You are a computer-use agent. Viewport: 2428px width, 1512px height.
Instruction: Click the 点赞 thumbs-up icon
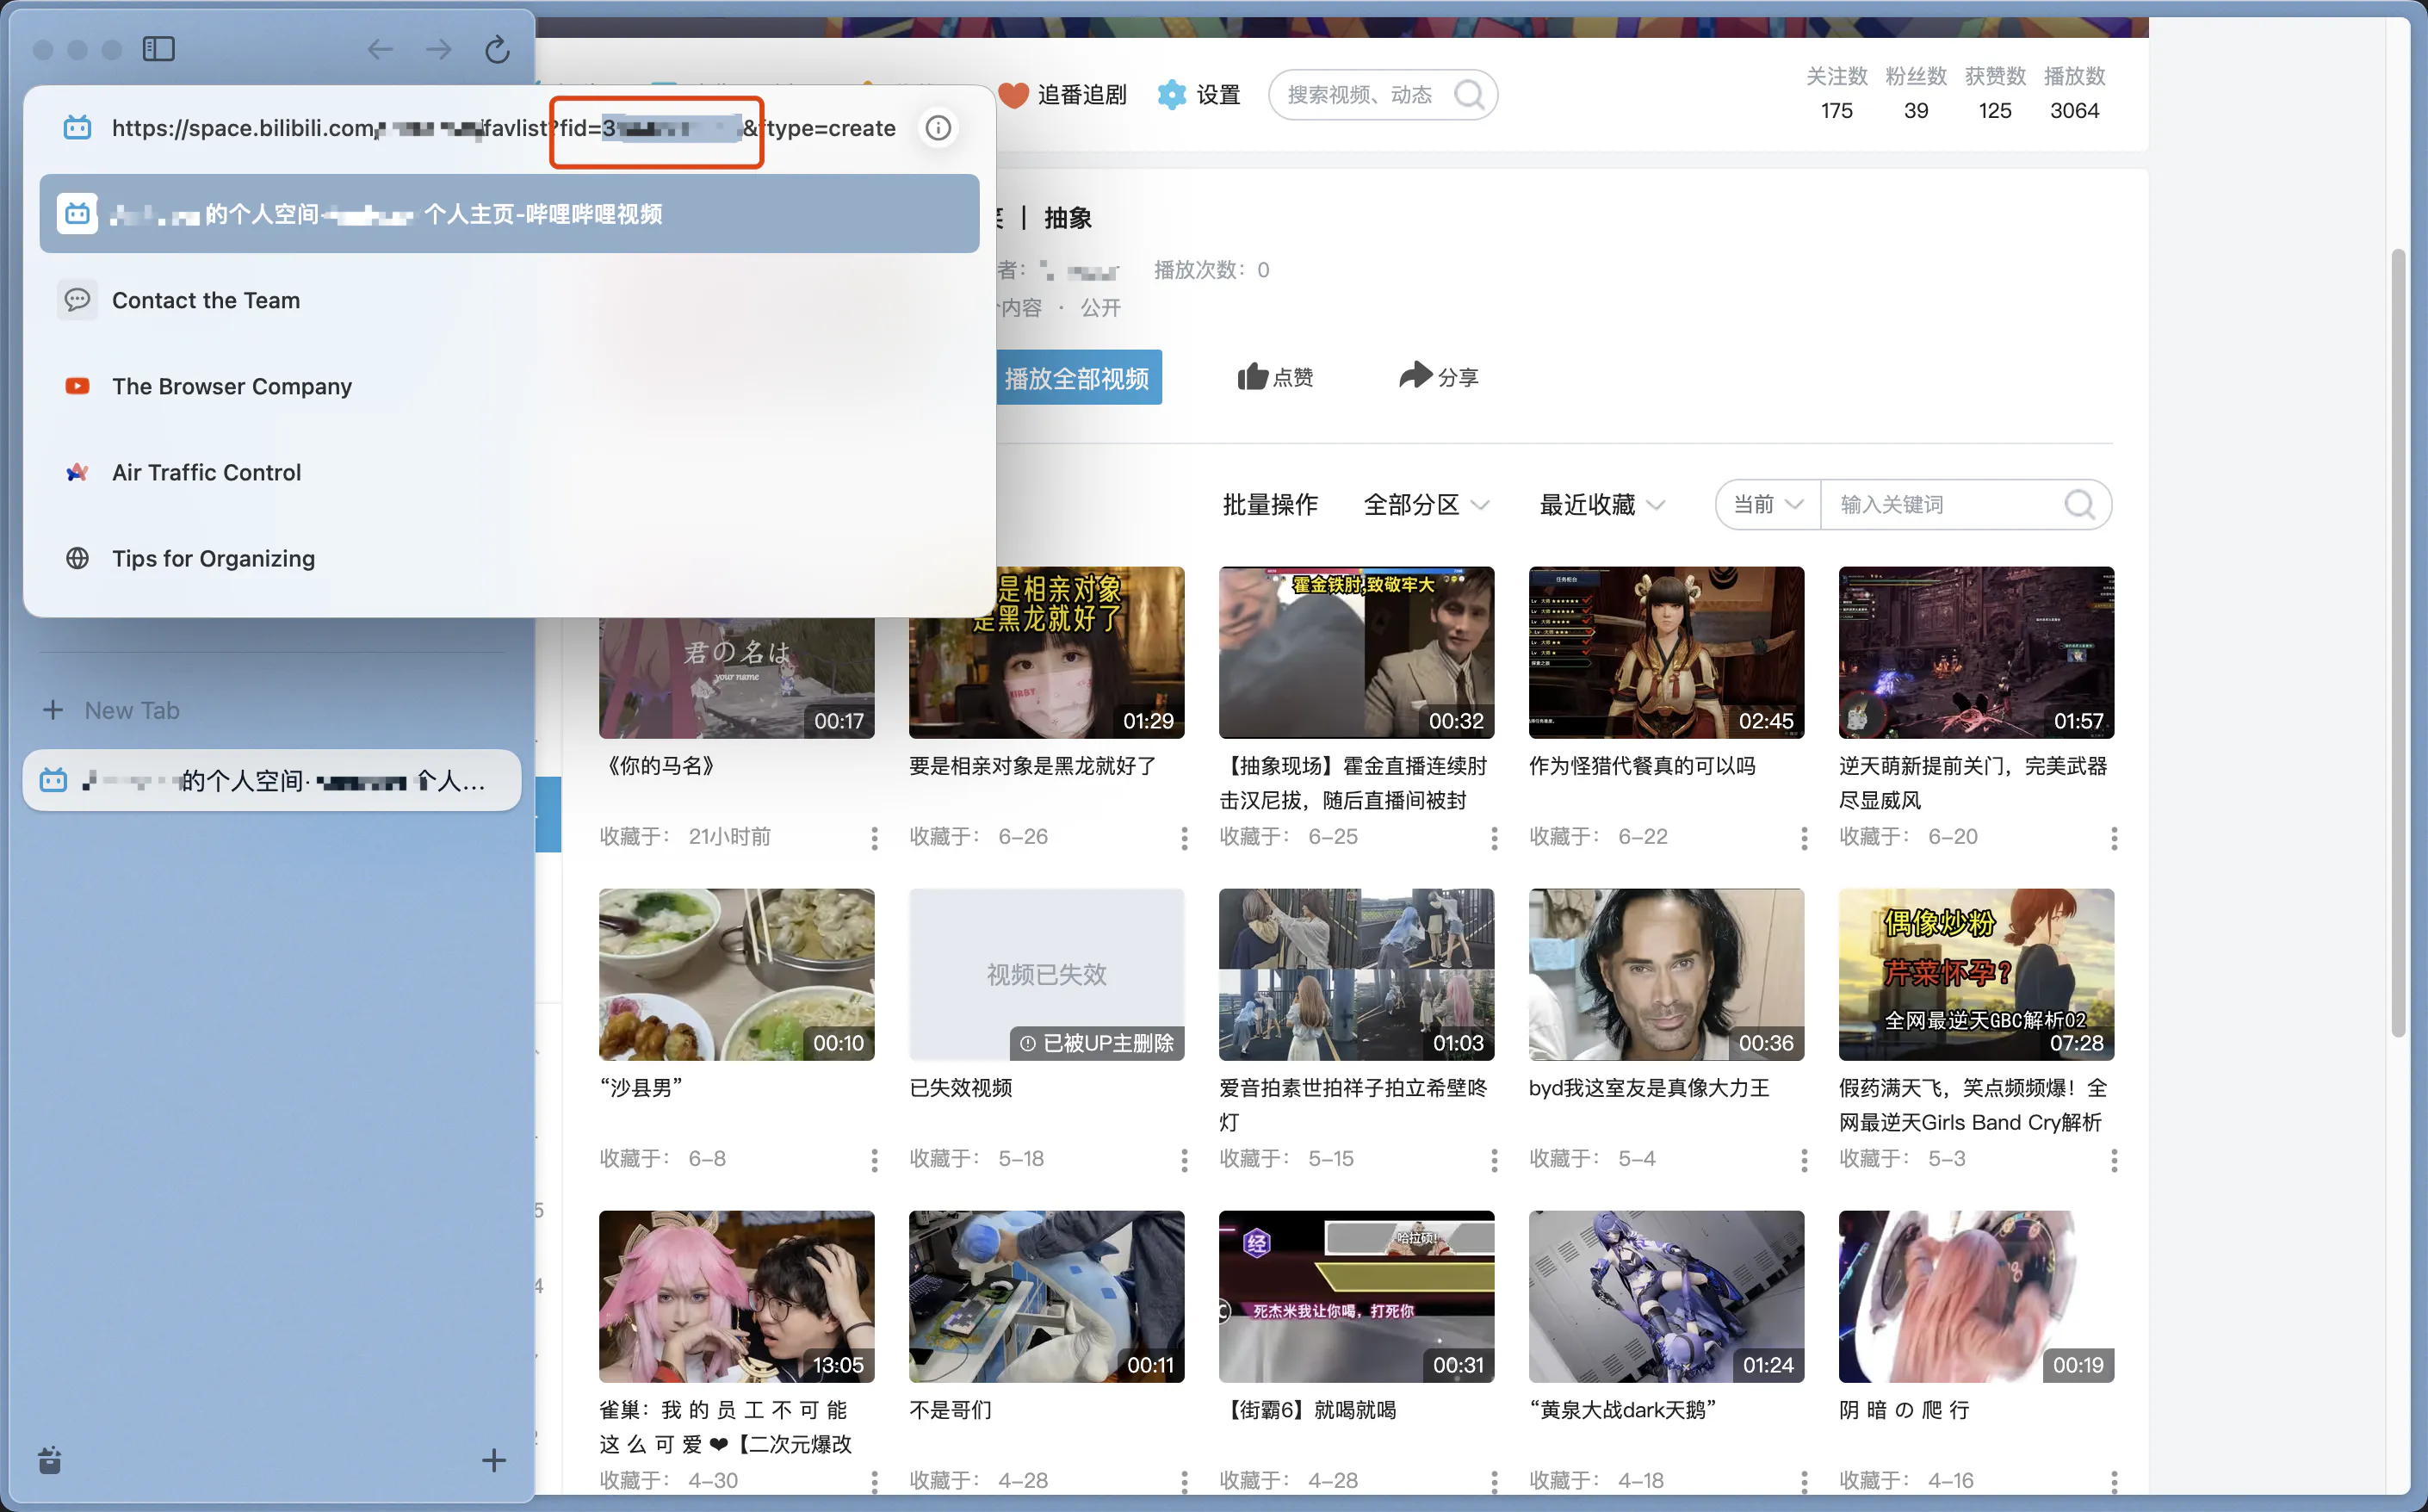pos(1252,377)
